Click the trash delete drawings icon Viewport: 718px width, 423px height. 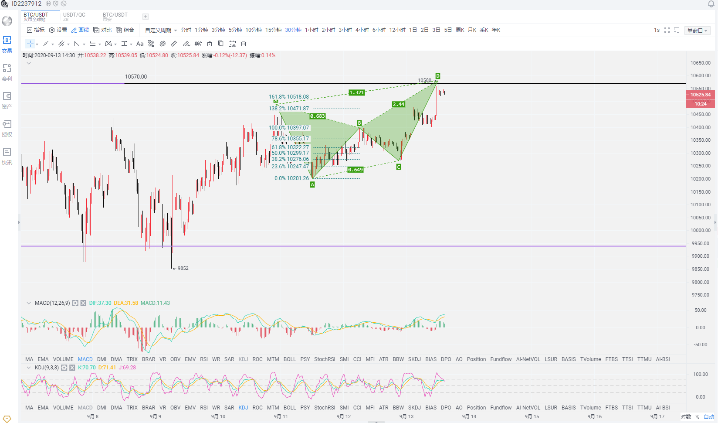244,44
